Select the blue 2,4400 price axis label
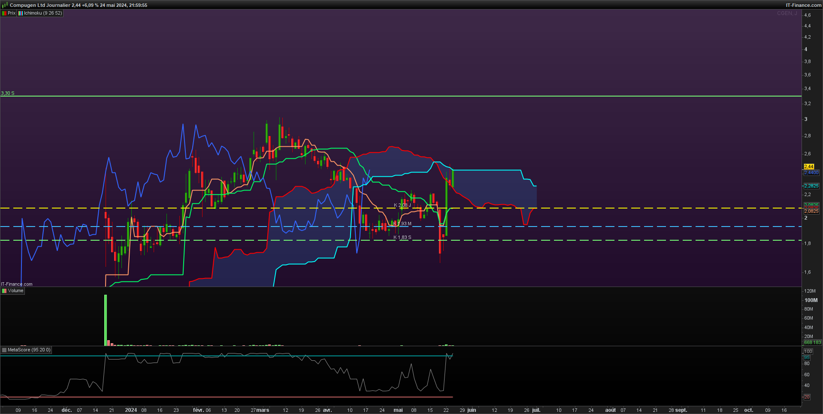This screenshot has width=823, height=414. 811,172
